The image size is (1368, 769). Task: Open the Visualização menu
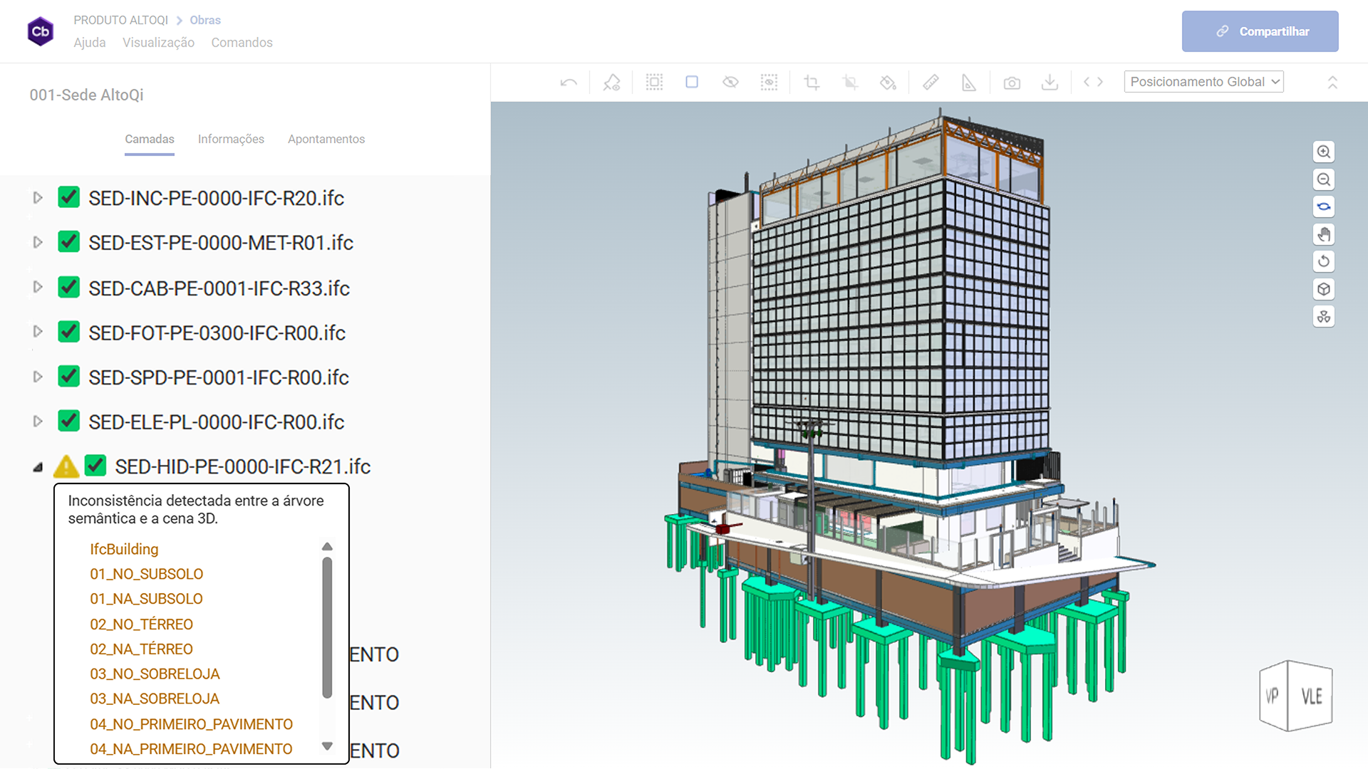coord(158,43)
